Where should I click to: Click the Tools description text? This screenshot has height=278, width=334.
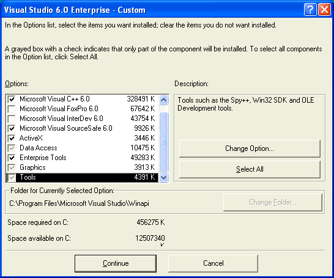coord(245,104)
